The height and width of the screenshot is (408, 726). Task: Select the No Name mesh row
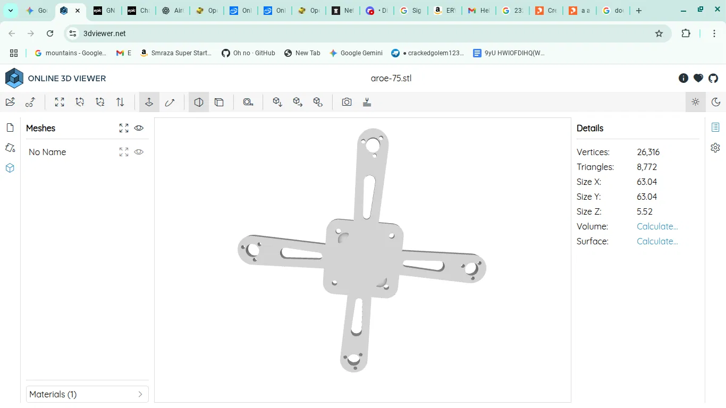pos(87,152)
